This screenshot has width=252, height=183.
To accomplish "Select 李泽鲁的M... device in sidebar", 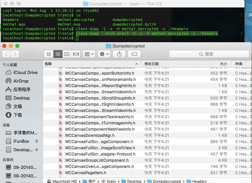I will click(x=22, y=133).
